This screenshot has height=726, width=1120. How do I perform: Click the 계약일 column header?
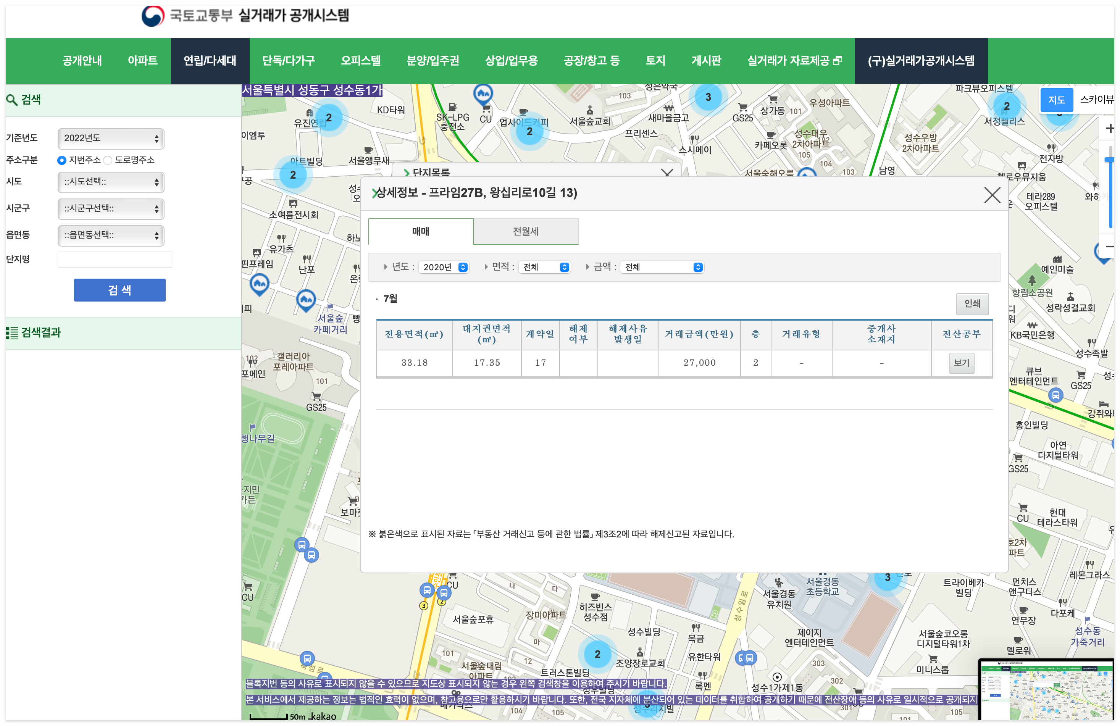pyautogui.click(x=540, y=334)
